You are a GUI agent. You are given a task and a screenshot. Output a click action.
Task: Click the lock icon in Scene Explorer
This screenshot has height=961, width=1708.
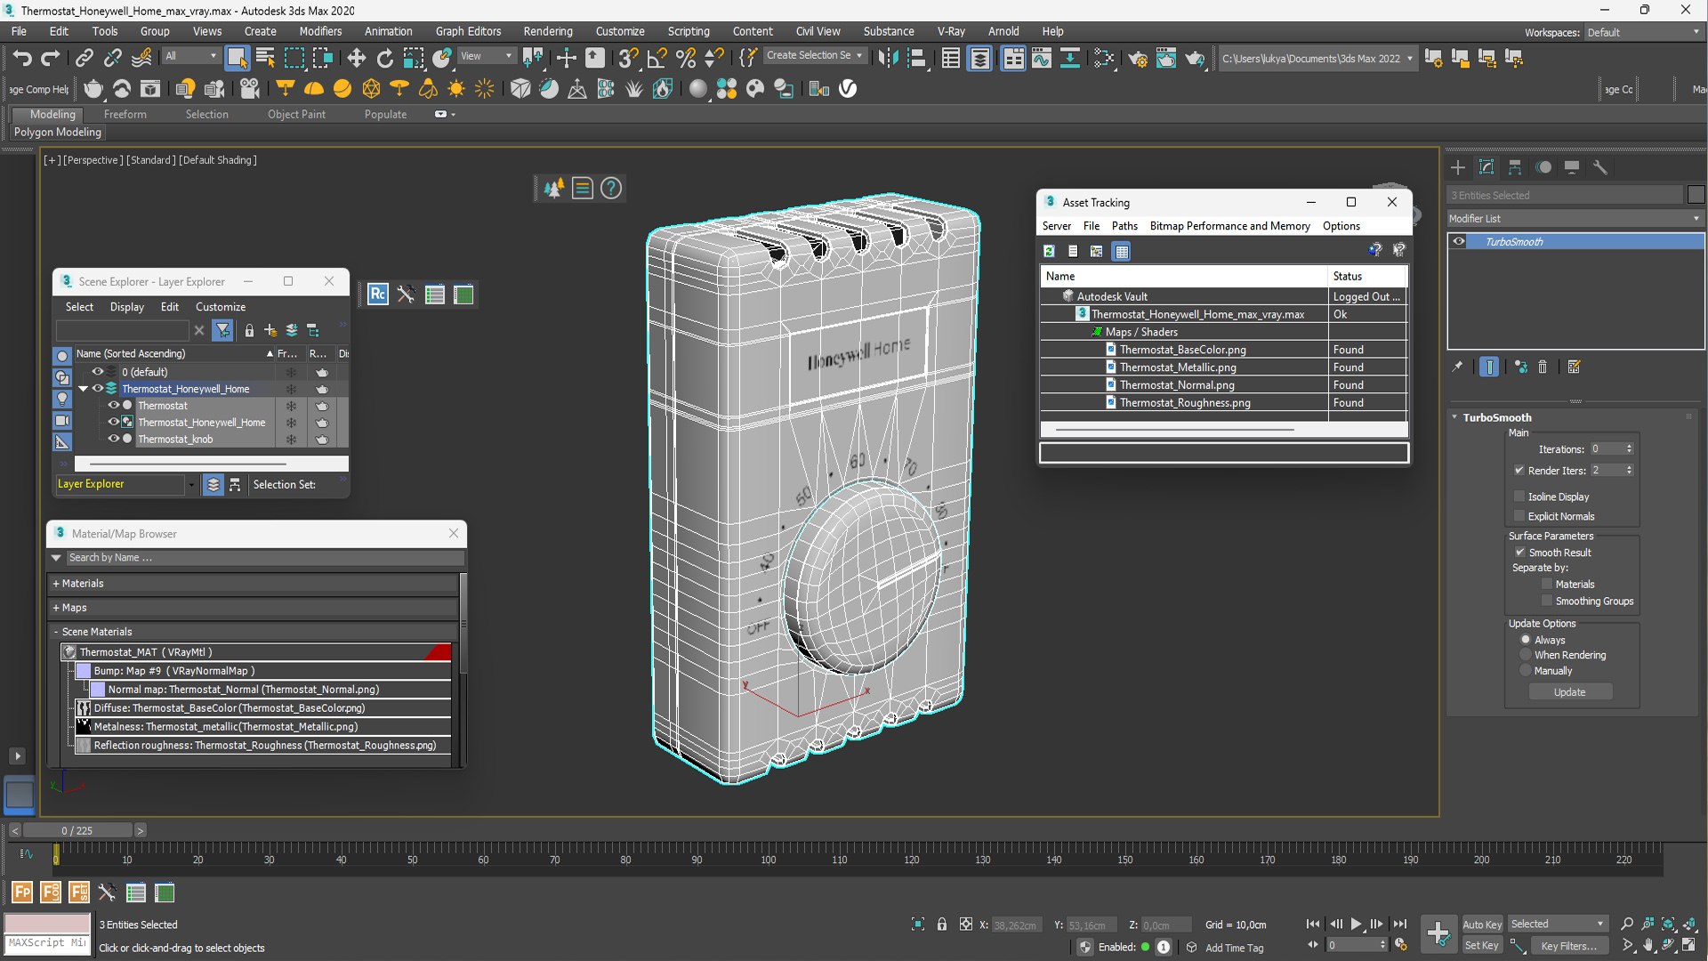(249, 331)
